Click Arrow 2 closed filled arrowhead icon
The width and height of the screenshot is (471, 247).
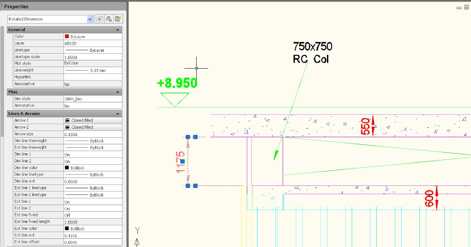tap(68, 127)
